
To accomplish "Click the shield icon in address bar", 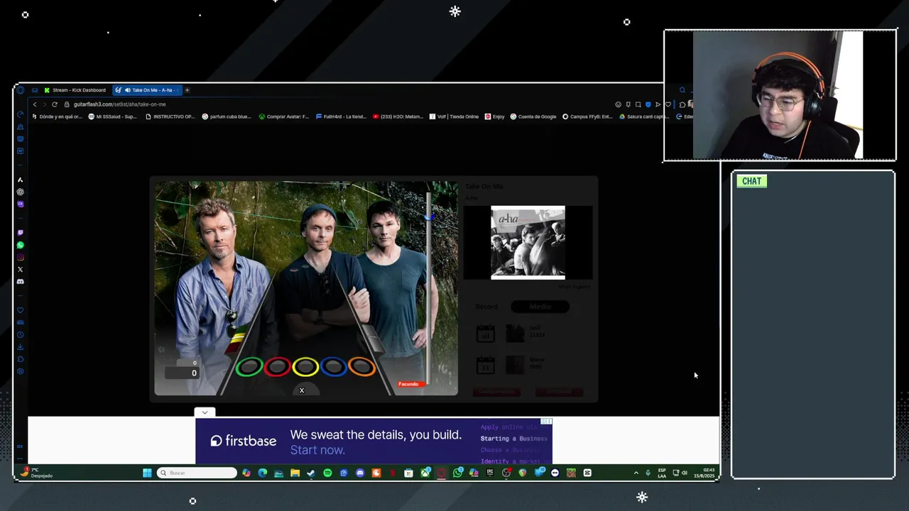I will [x=648, y=104].
